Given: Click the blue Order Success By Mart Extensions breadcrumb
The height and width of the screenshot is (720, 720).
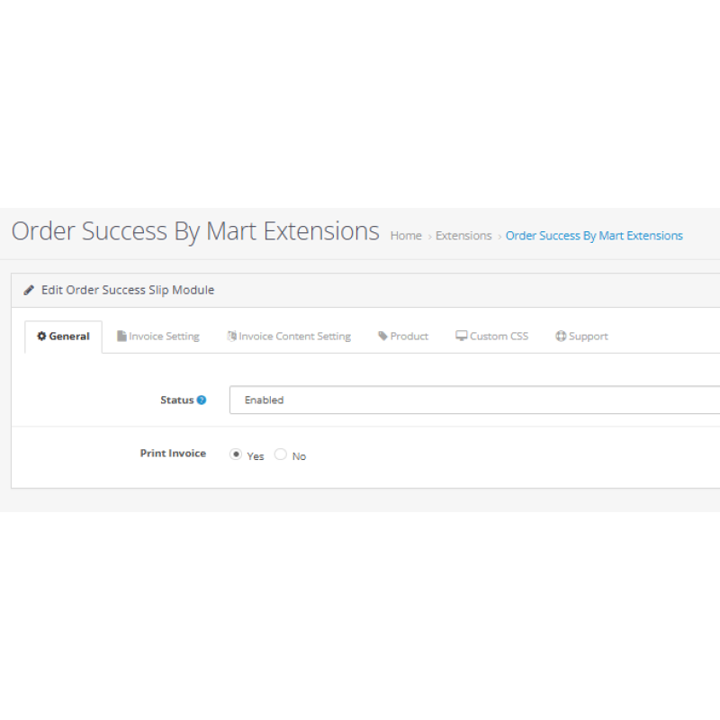Looking at the screenshot, I should pyautogui.click(x=594, y=236).
